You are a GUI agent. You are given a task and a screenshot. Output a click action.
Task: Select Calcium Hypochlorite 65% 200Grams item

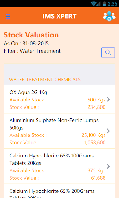pos(59,191)
